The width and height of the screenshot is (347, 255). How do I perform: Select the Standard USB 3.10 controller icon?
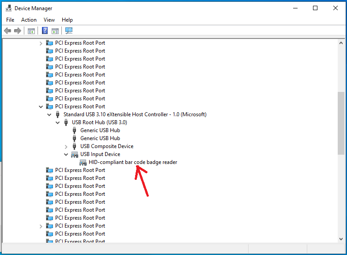(57, 114)
